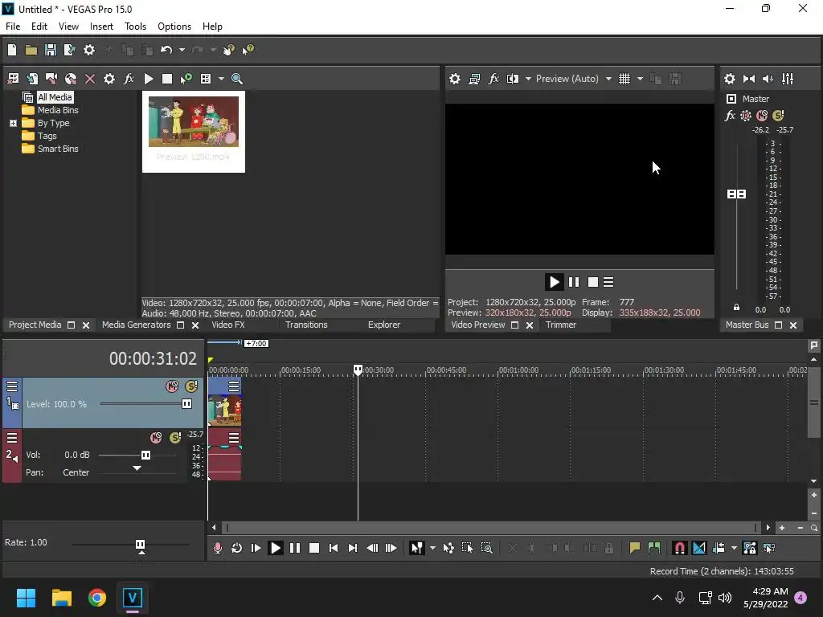Solo video track 1
This screenshot has height=617, width=823.
pos(191,386)
